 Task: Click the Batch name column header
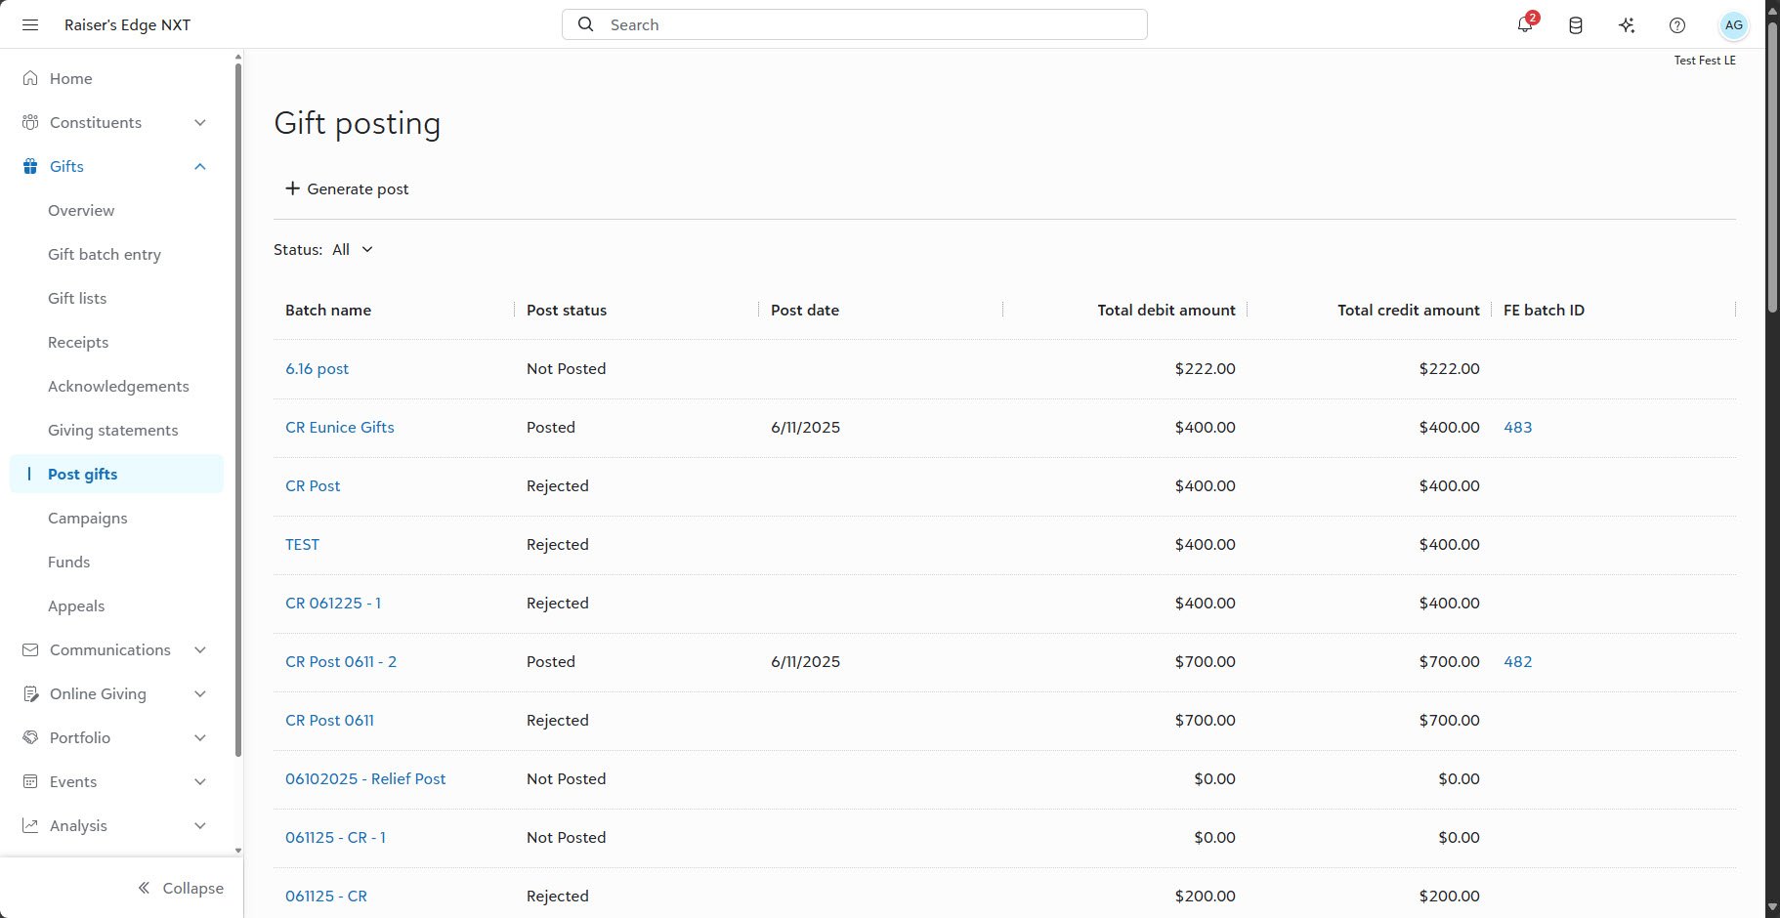click(x=328, y=310)
